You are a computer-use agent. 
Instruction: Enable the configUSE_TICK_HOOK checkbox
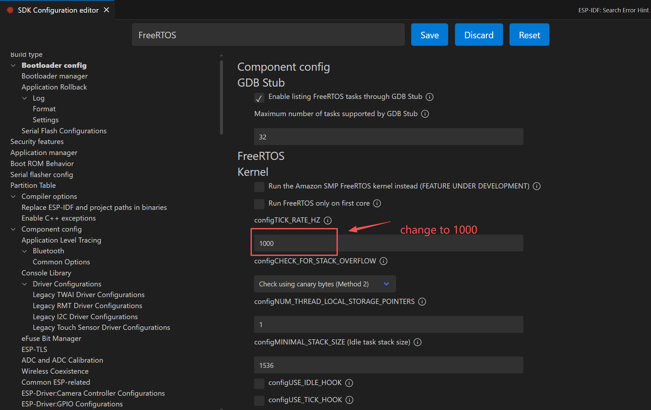point(259,400)
